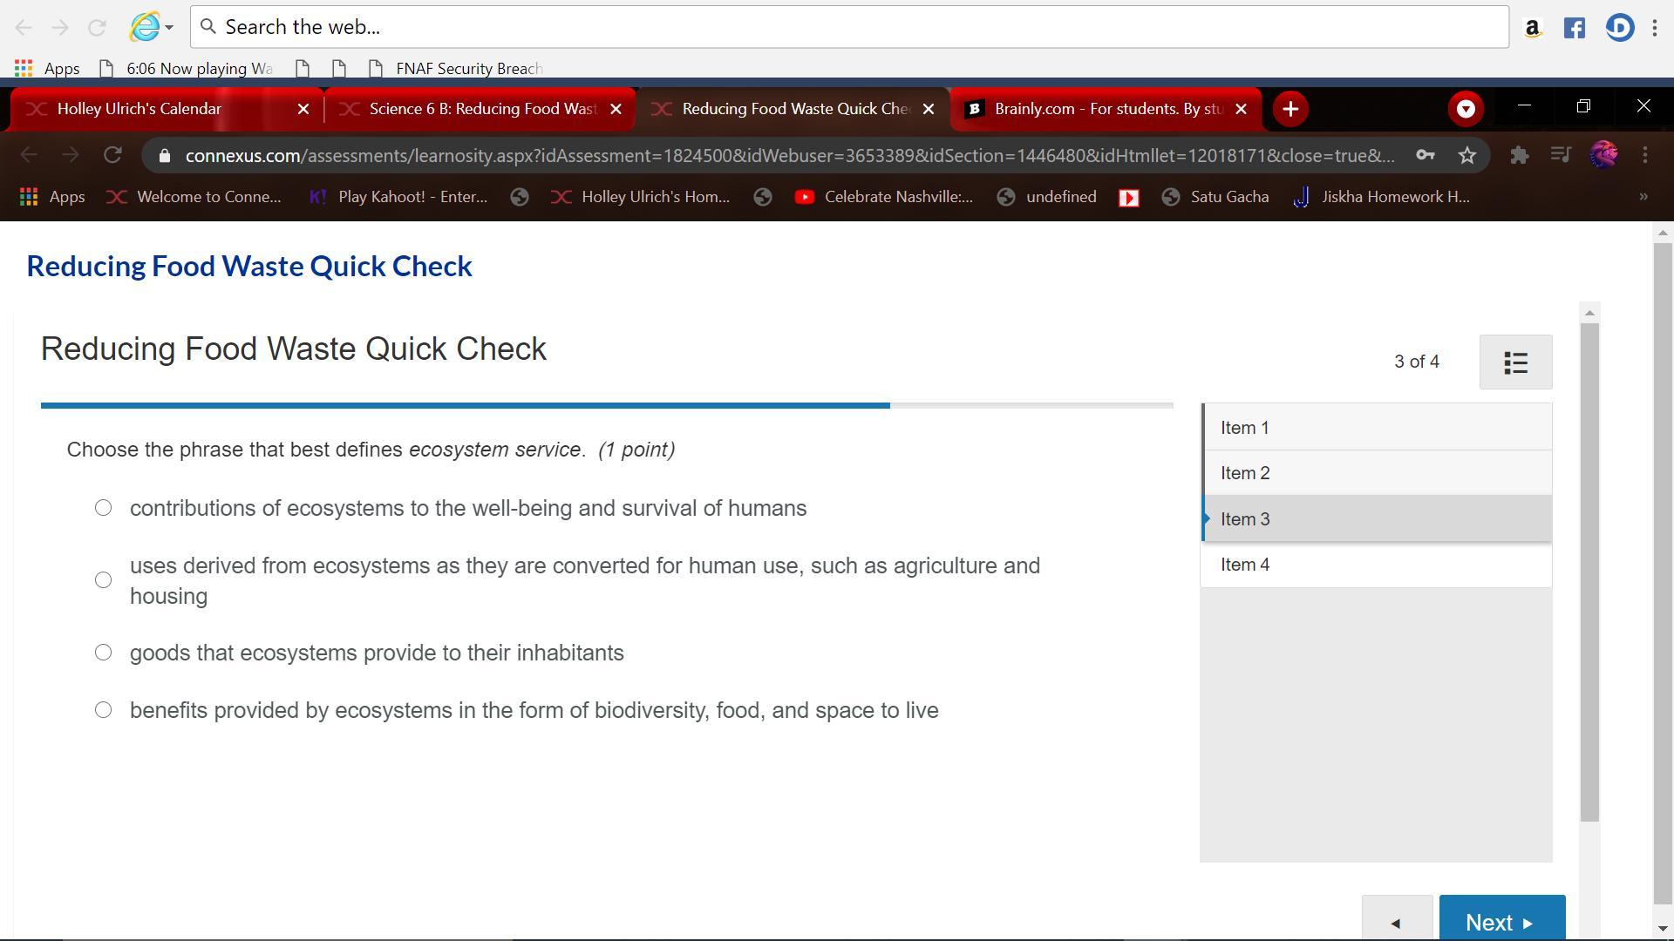Click the Next button
1674x941 pixels.
coord(1501,921)
